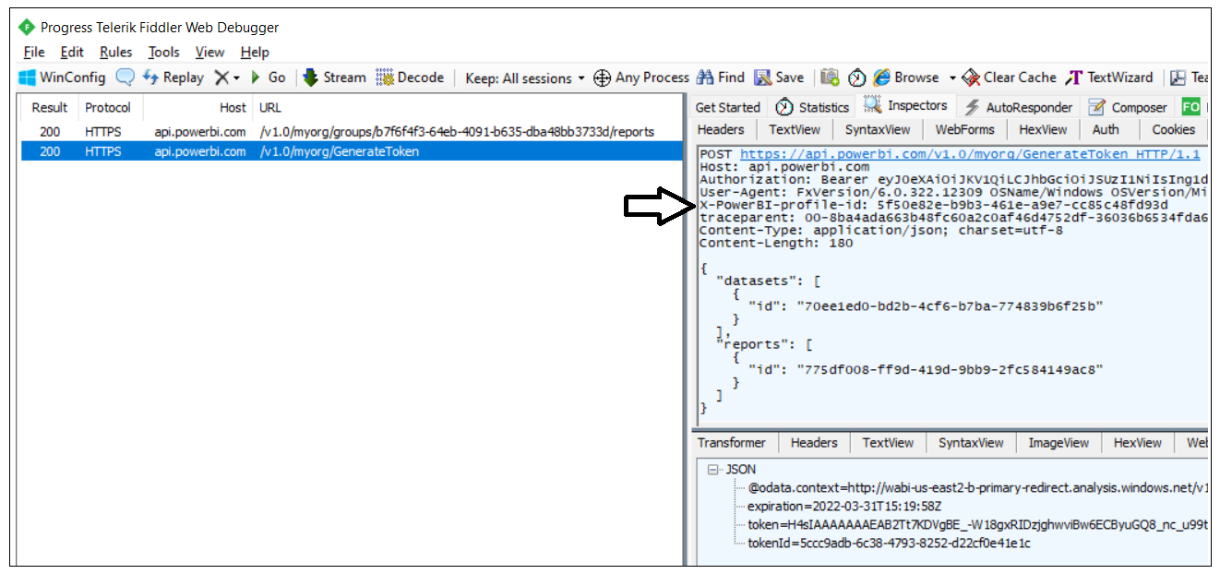Open Keep: All sessions dropdown
The width and height of the screenshot is (1220, 574).
525,78
